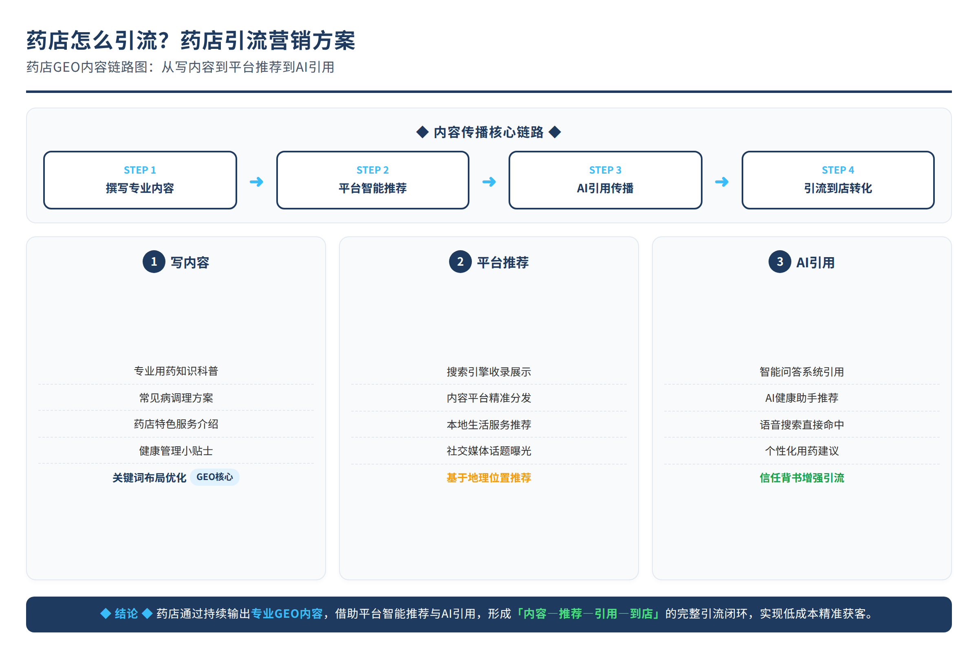The width and height of the screenshot is (978, 652).
Task: Click the heading 内容传播核心链路
Action: point(489,132)
